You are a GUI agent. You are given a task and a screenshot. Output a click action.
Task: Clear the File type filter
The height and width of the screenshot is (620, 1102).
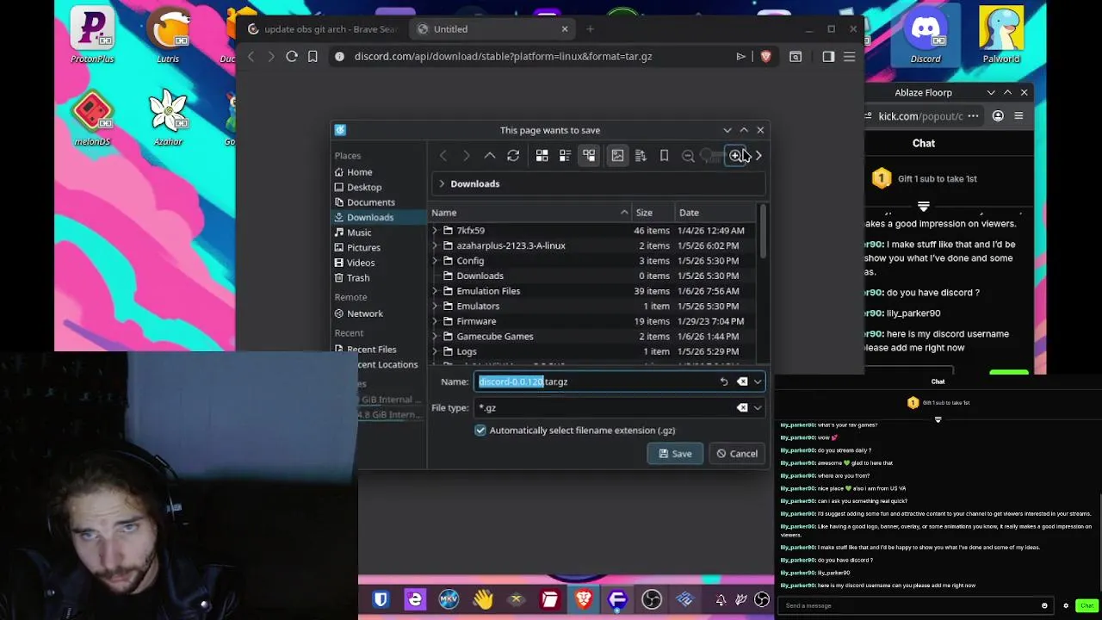(x=742, y=408)
